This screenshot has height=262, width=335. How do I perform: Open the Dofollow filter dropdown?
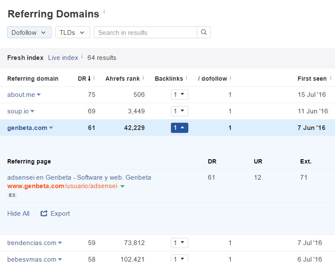29,32
